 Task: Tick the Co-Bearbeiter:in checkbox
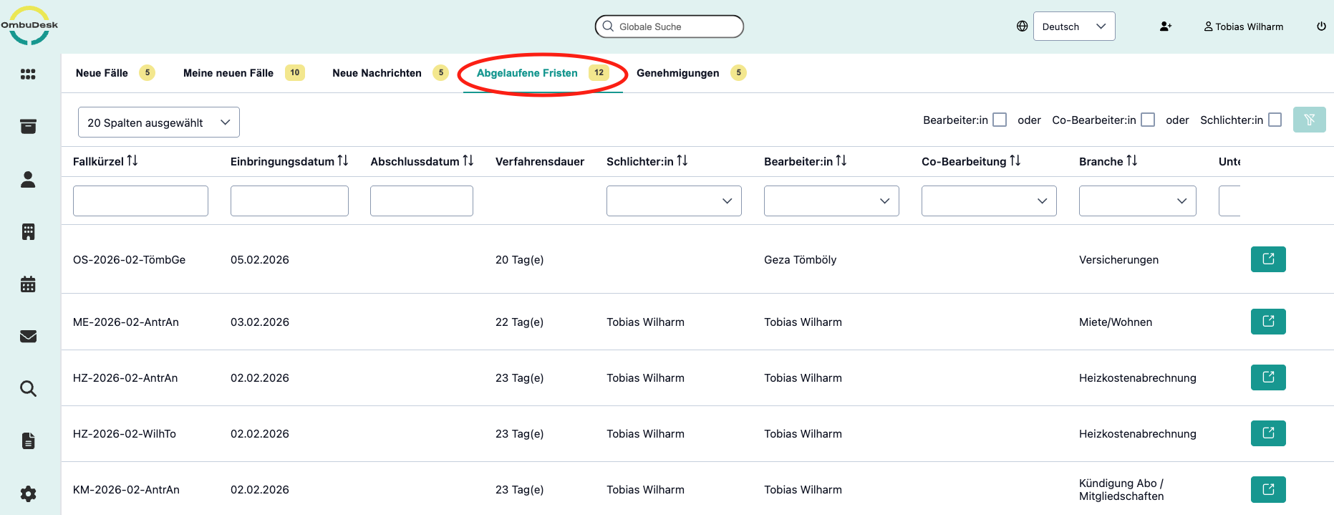[1148, 120]
